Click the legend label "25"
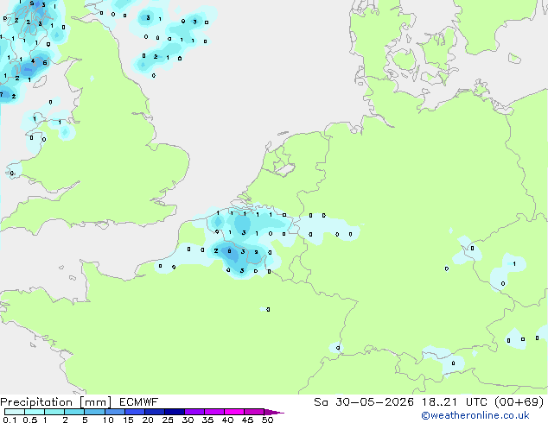The width and height of the screenshot is (548, 423). [x=168, y=420]
